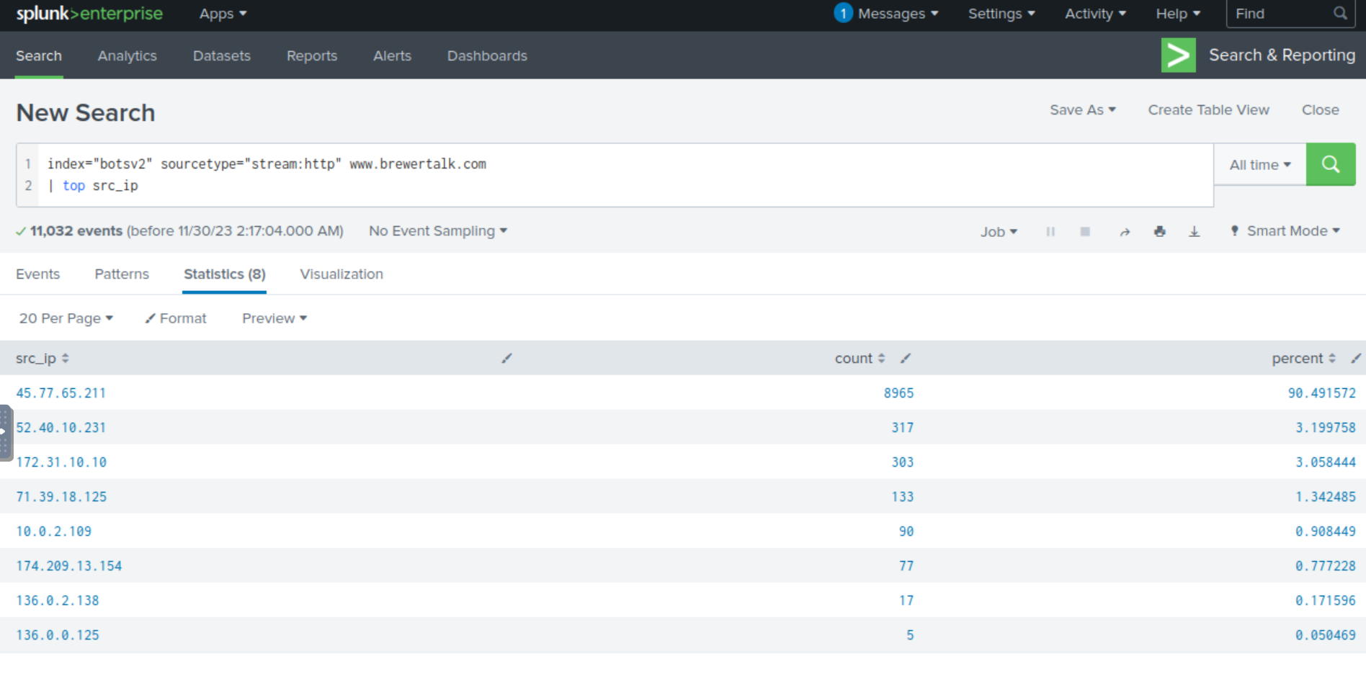The height and width of the screenshot is (700, 1366).
Task: Select the Search nav item
Action: [x=39, y=55]
